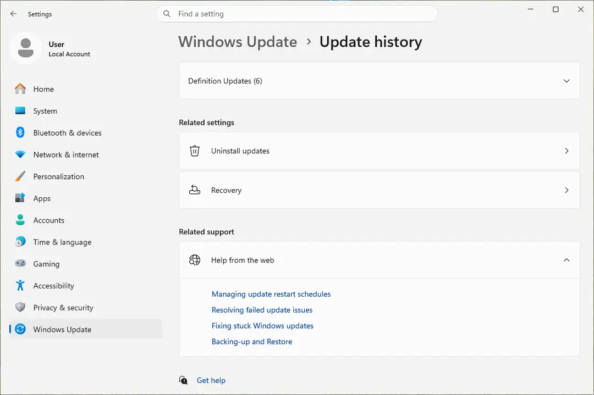Click the Home house icon
This screenshot has height=395, width=594.
(20, 89)
